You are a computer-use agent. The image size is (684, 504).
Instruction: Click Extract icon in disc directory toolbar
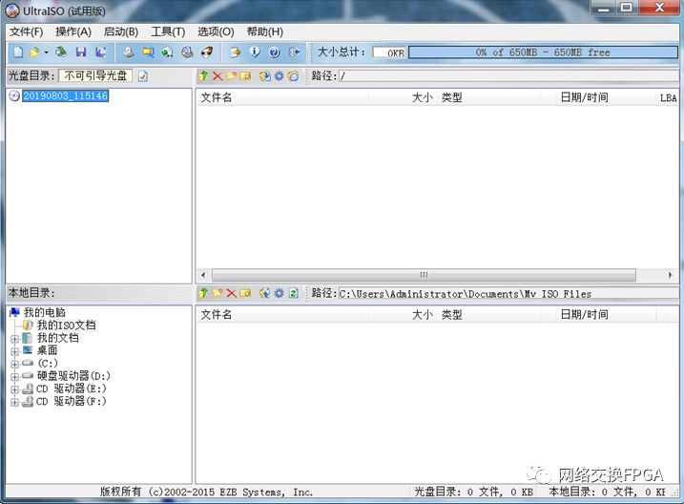tap(265, 76)
